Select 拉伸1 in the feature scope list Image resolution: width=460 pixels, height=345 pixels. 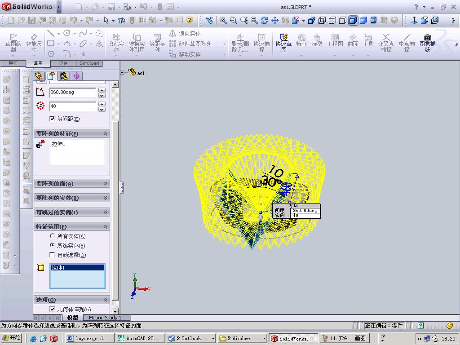click(77, 267)
